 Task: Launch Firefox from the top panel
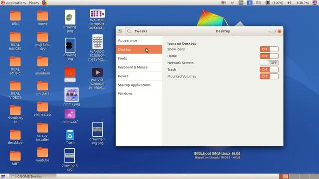click(x=44, y=3)
